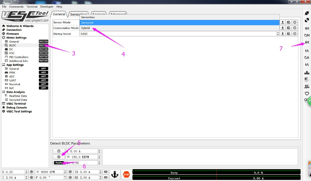Image resolution: width=311 pixels, height=181 pixels.
Task: Toggle realtime data streaming RT icon
Action: [307, 80]
